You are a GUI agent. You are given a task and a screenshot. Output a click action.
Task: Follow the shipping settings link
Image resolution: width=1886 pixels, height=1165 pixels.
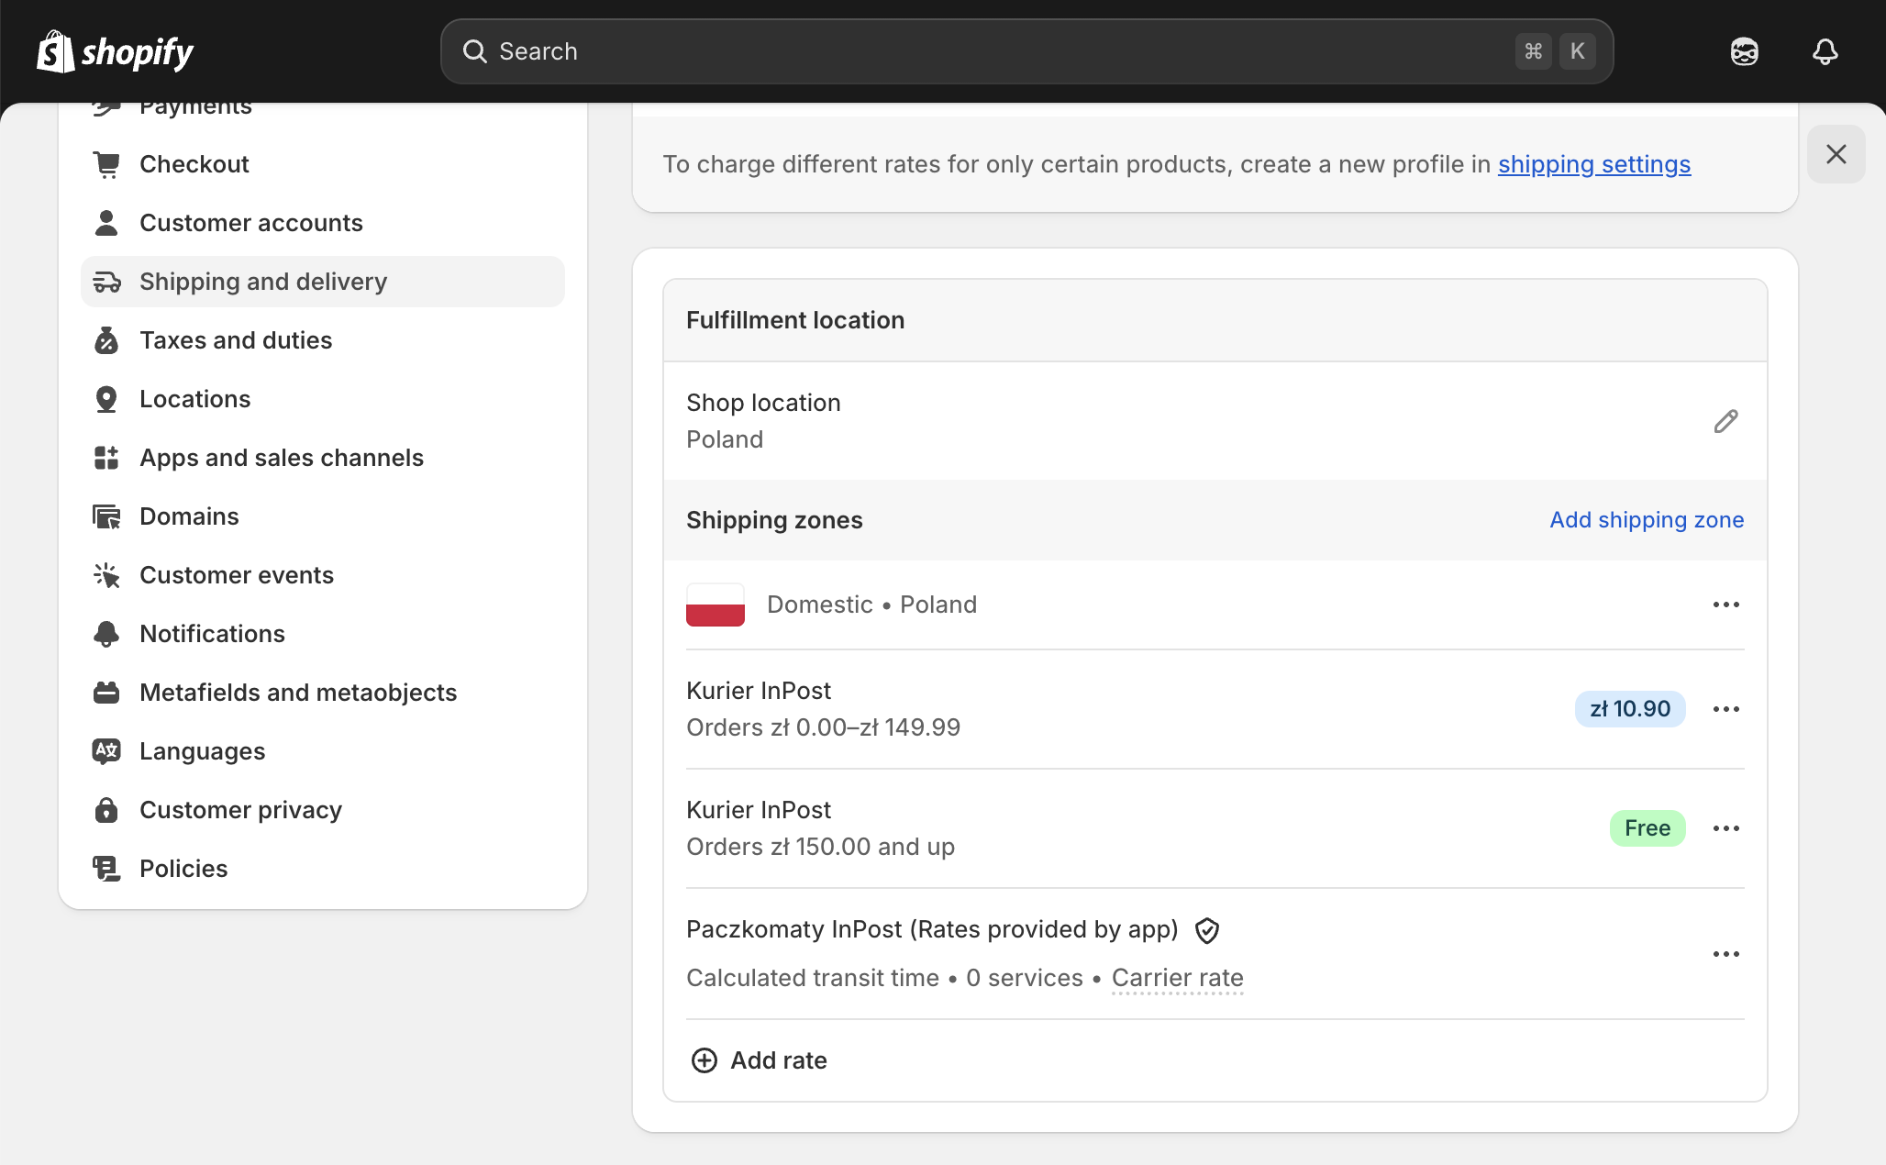pos(1594,164)
